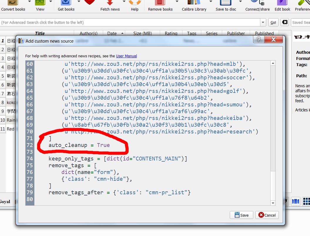Screen dimensions: 310x236
Task: Click the head=research URL code line
Action: (161, 132)
